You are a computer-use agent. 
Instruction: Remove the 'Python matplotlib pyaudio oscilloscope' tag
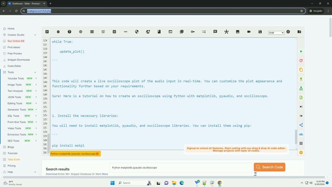[x=97, y=154]
